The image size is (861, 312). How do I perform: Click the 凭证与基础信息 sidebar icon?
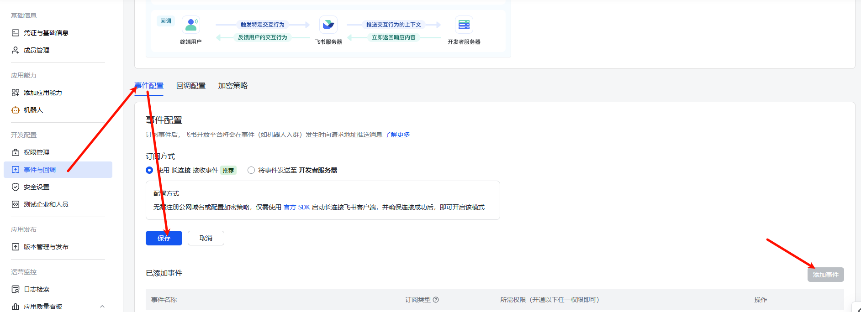coord(16,33)
